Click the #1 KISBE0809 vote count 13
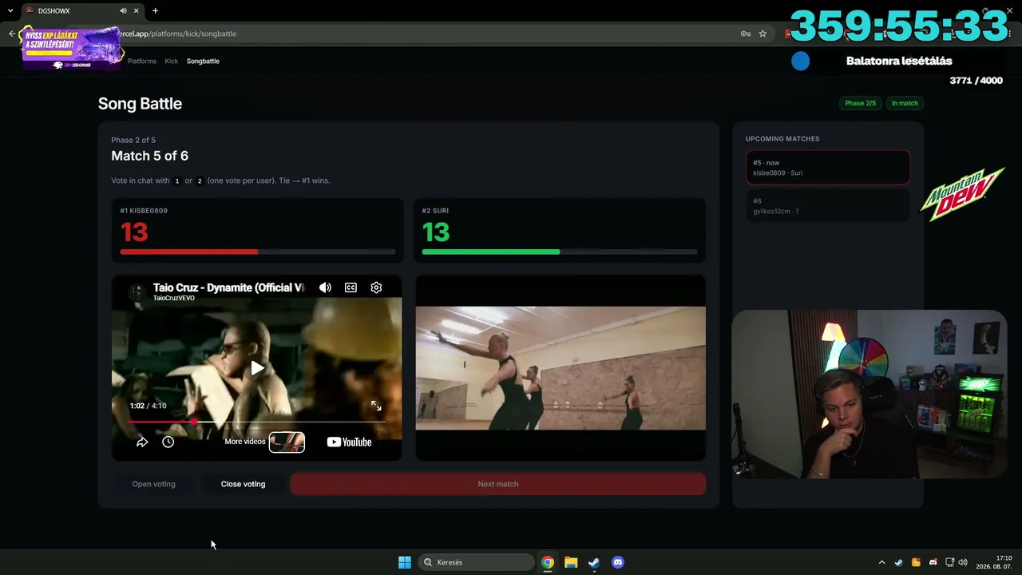 [x=134, y=232]
